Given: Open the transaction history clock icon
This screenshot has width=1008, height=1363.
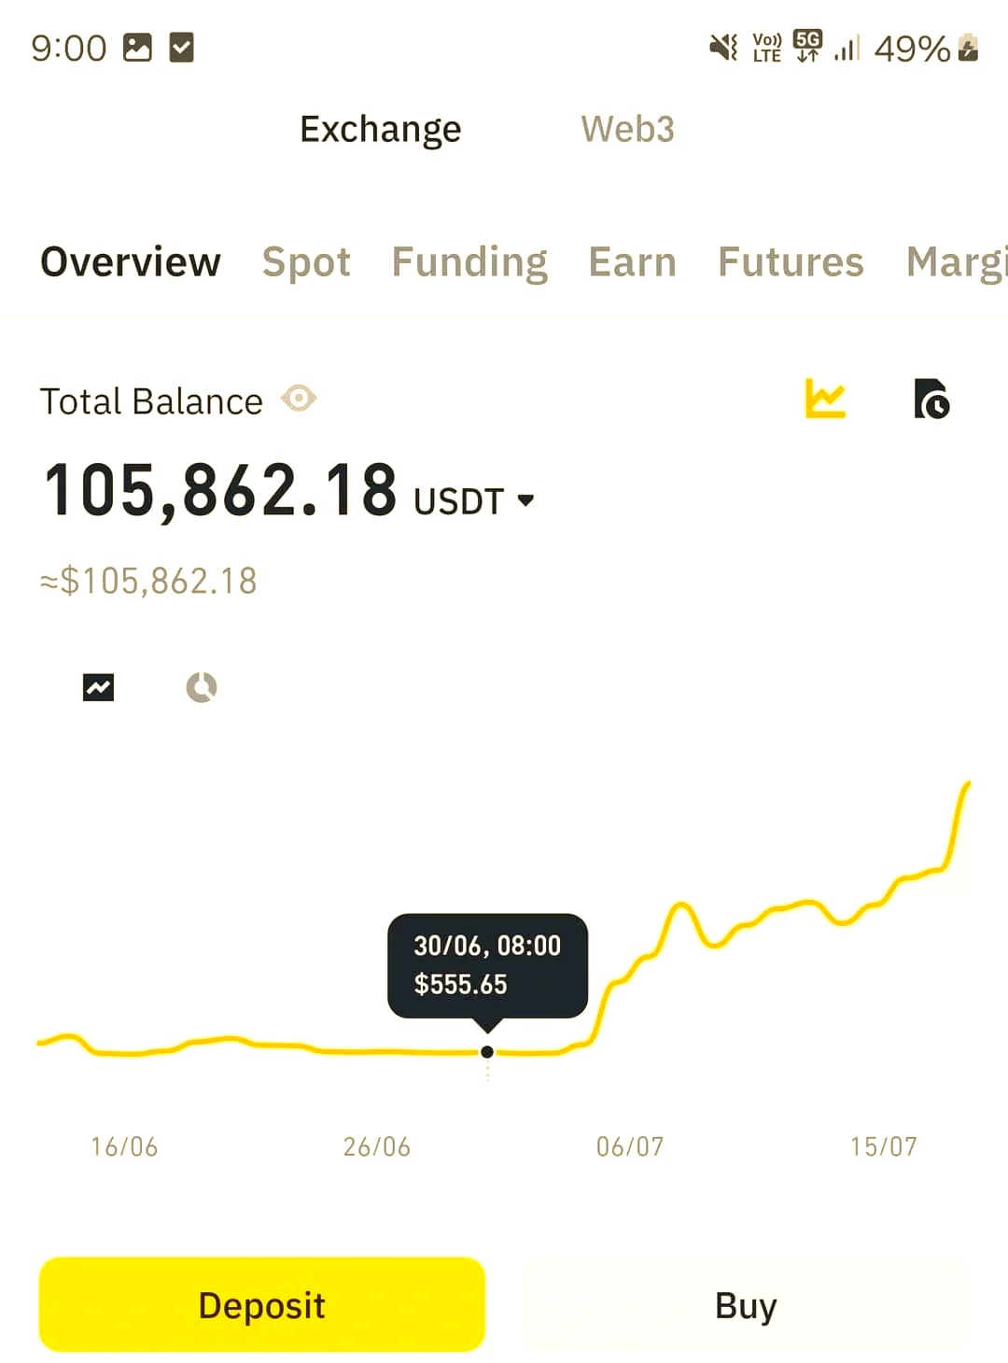Looking at the screenshot, I should click(931, 399).
